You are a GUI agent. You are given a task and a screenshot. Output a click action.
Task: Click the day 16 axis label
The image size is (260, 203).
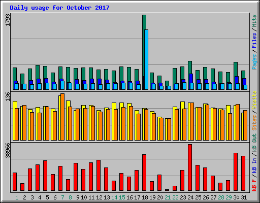coord(129,197)
